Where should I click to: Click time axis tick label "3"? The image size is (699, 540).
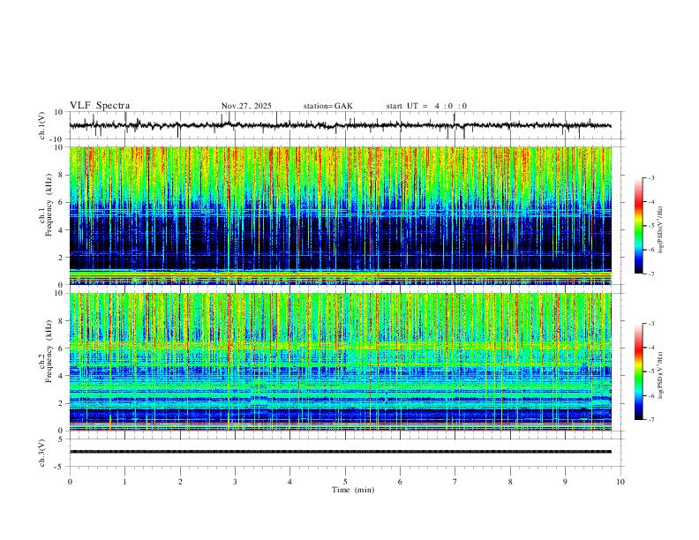(235, 482)
